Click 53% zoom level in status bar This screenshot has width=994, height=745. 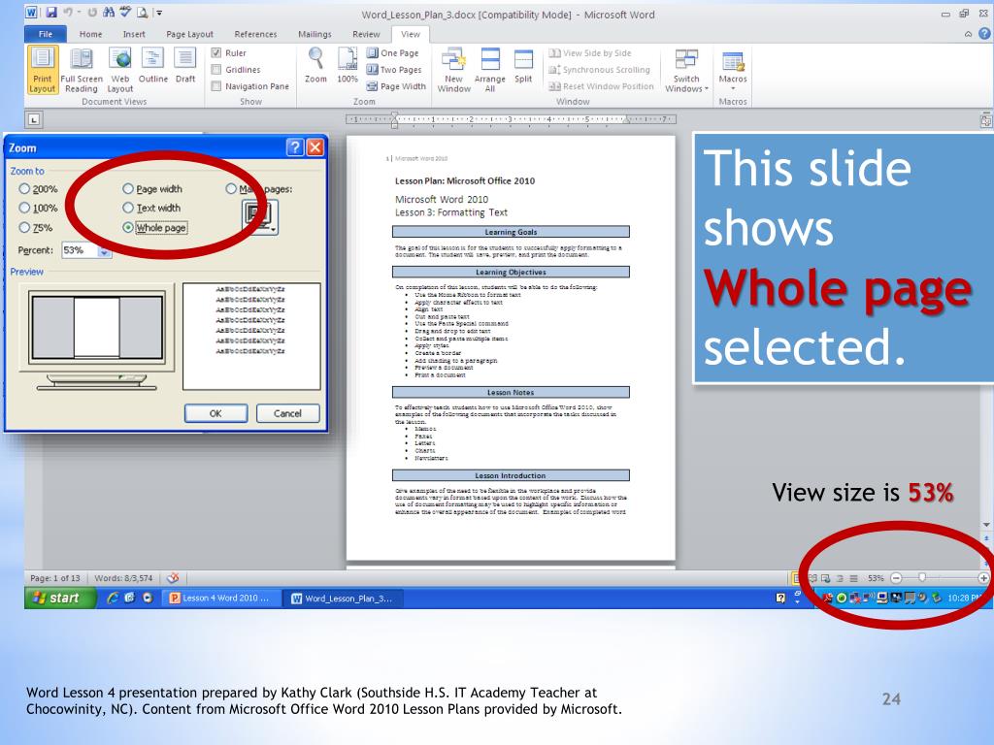click(x=876, y=578)
